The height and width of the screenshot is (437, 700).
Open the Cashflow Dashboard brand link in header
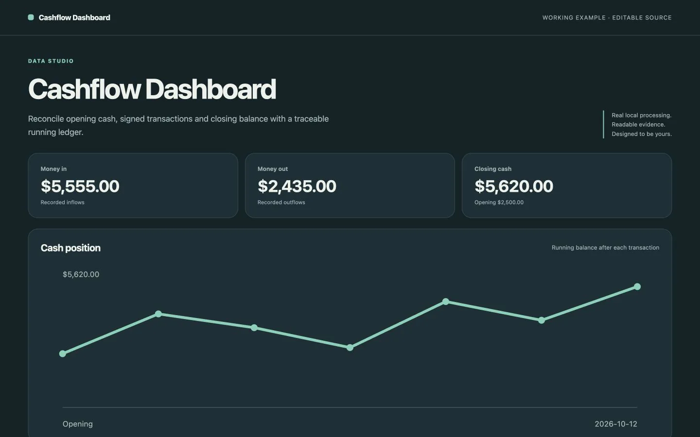(69, 17)
